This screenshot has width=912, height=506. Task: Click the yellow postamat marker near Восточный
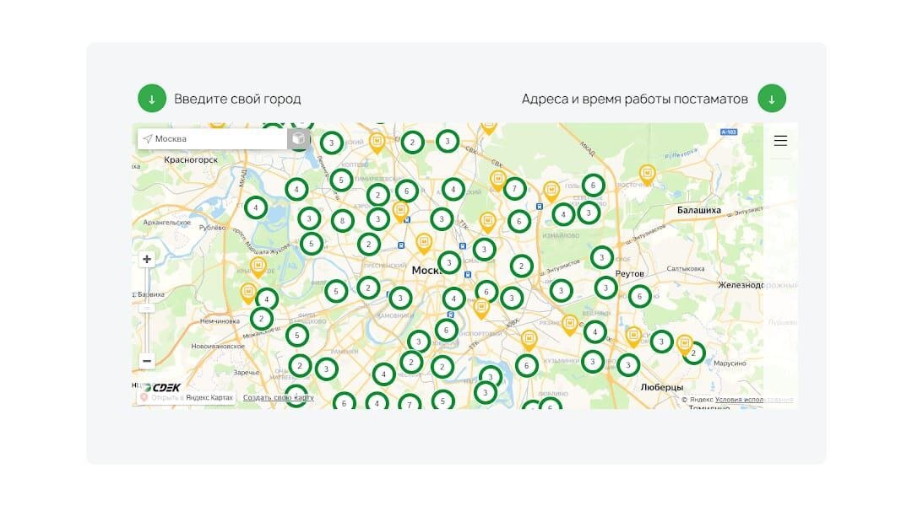click(x=648, y=175)
